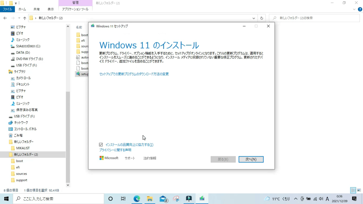
Task: Click the 戻る(B) button
Action: [x=223, y=159]
